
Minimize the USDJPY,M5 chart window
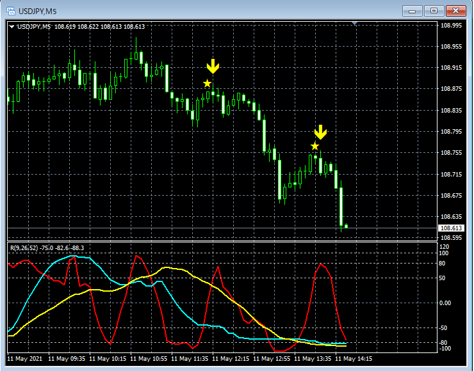412,11
